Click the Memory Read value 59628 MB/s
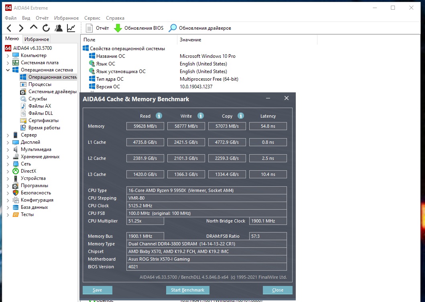Viewport: 425px width, 302px height. 145,126
